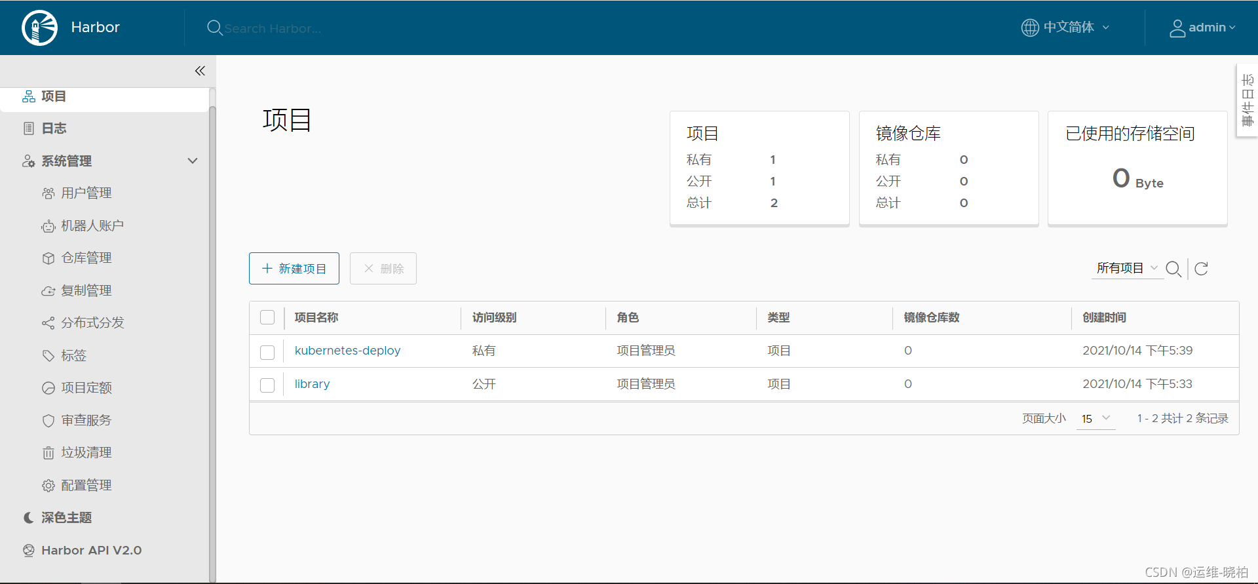Open the library project link
This screenshot has width=1258, height=584.
(x=312, y=384)
